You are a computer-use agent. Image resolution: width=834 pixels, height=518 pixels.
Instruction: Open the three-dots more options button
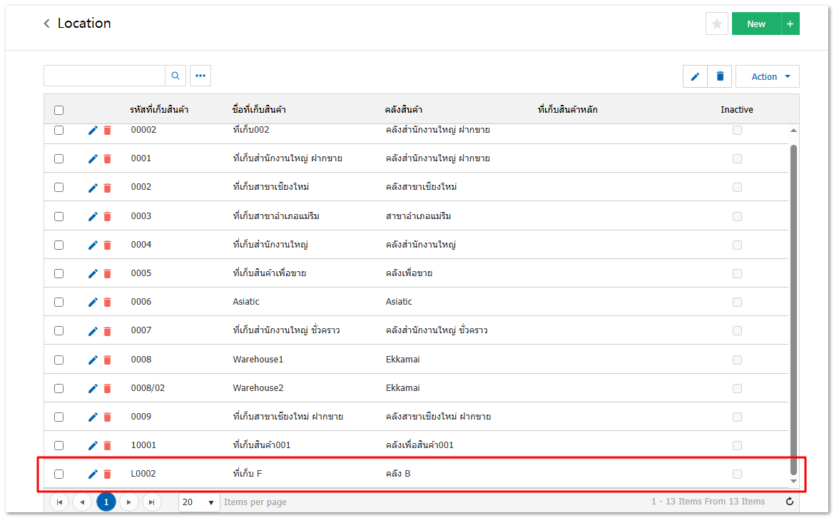200,76
